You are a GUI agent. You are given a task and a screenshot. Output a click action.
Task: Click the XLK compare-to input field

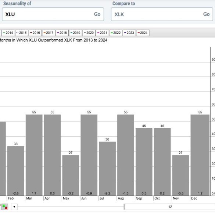click(x=162, y=14)
